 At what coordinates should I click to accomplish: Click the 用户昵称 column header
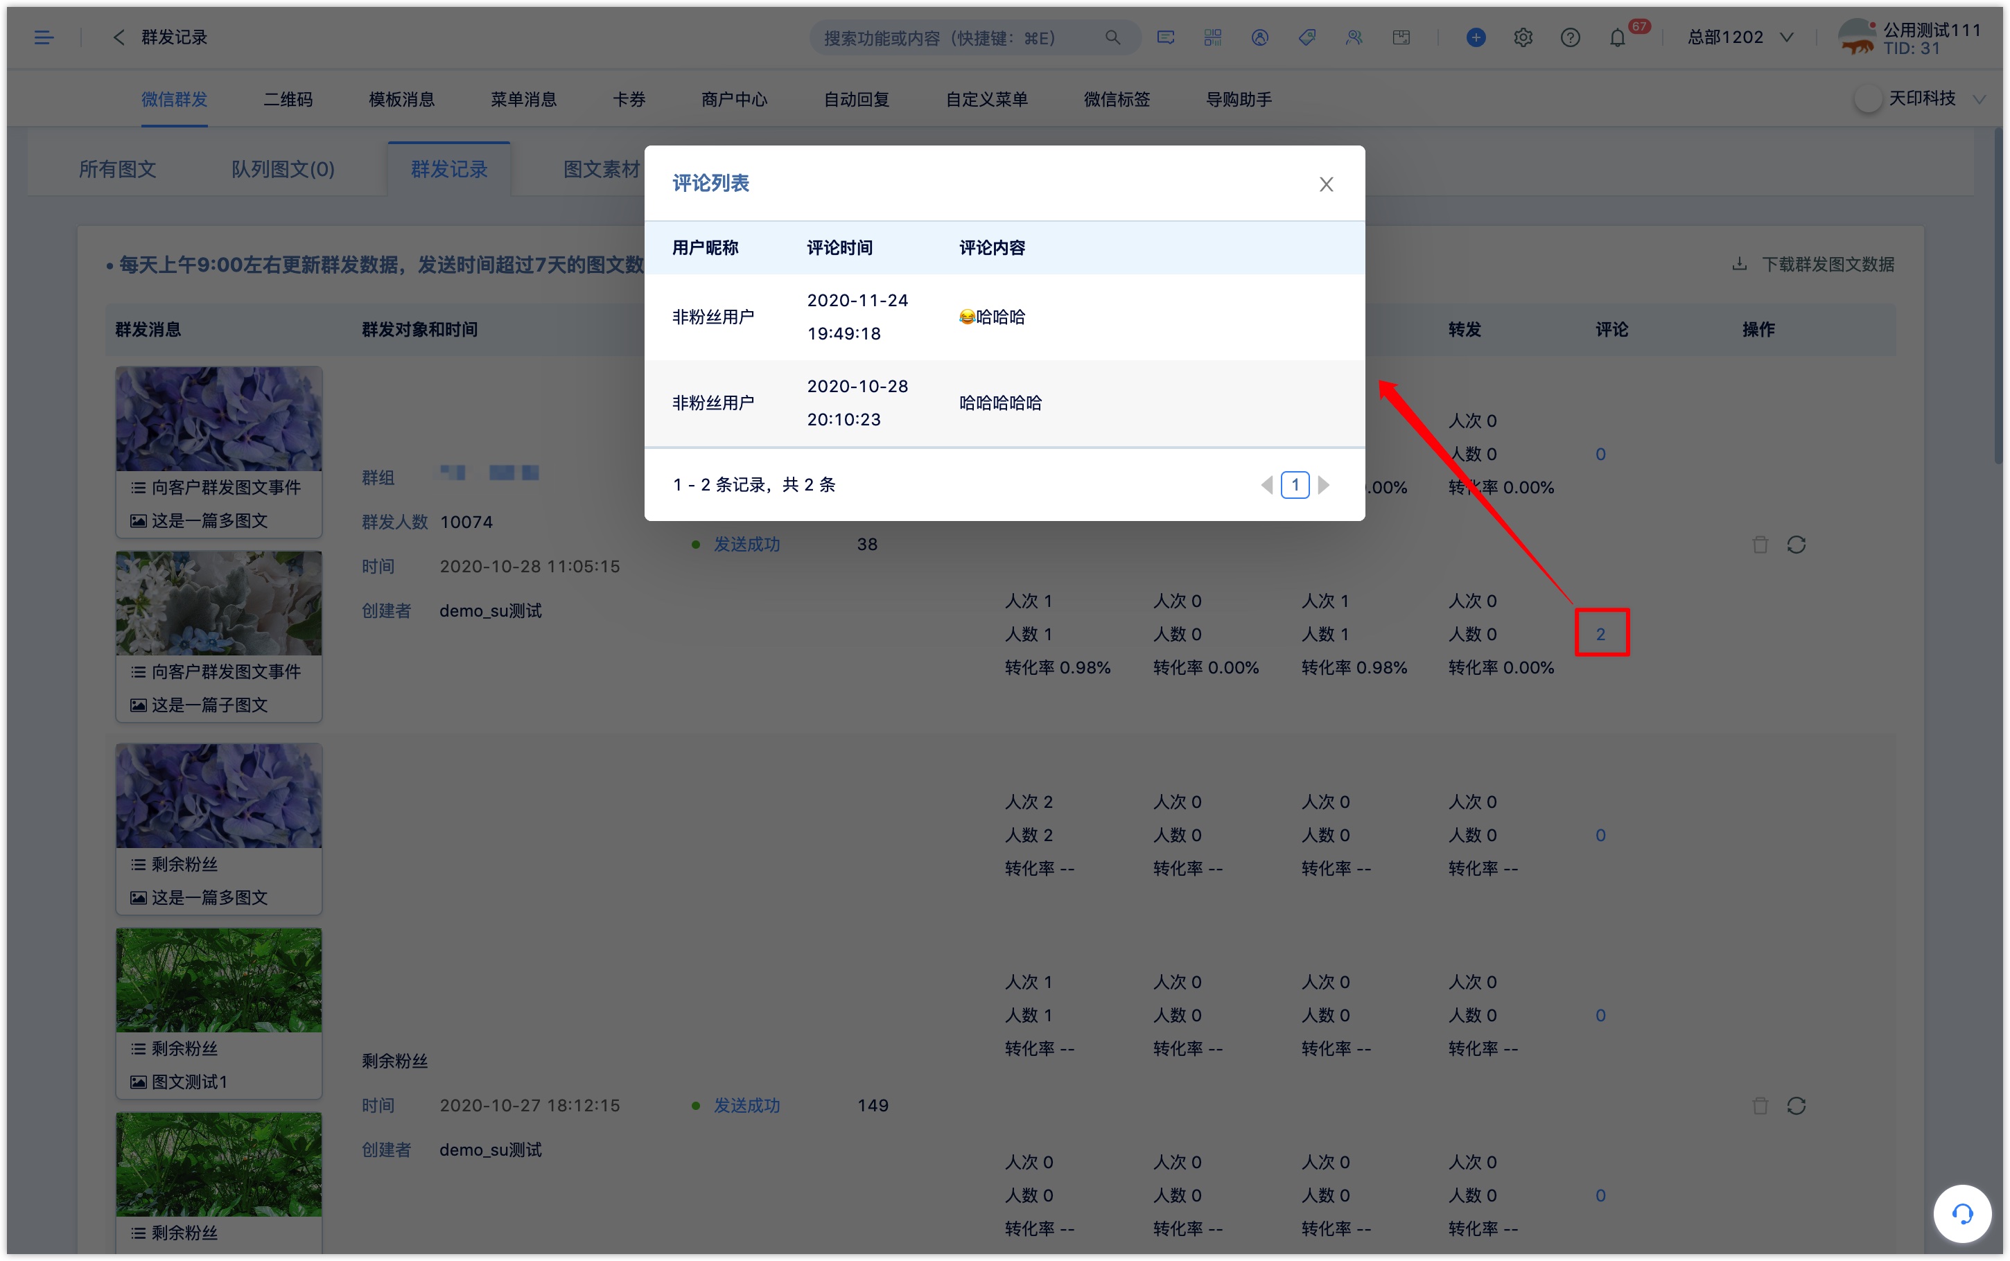tap(706, 248)
